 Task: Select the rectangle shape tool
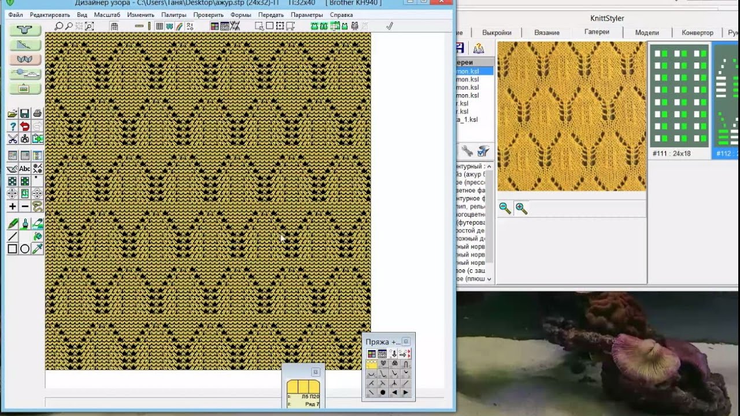(x=12, y=249)
